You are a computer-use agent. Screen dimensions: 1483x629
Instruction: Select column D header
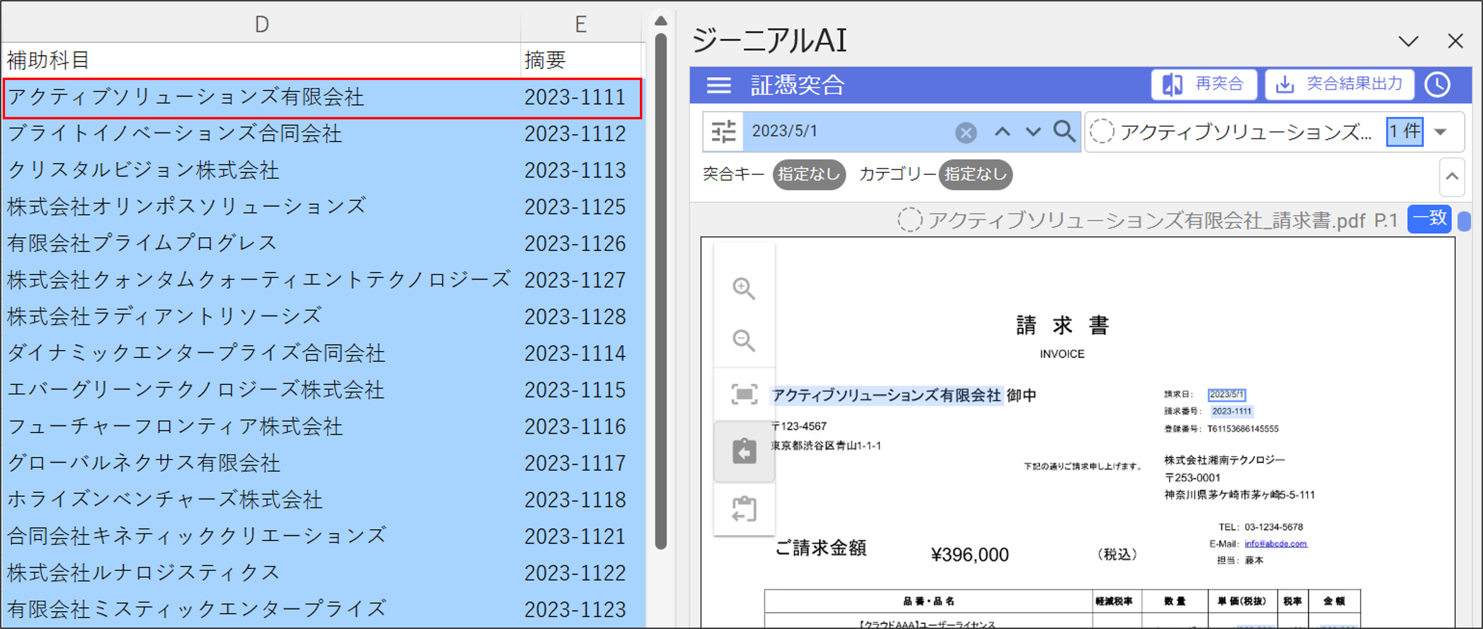pyautogui.click(x=262, y=24)
